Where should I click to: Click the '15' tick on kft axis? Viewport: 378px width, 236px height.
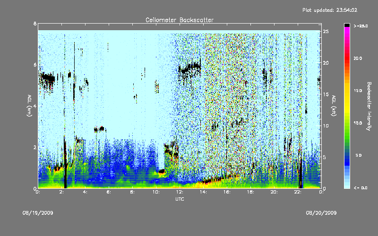(x=326, y=94)
